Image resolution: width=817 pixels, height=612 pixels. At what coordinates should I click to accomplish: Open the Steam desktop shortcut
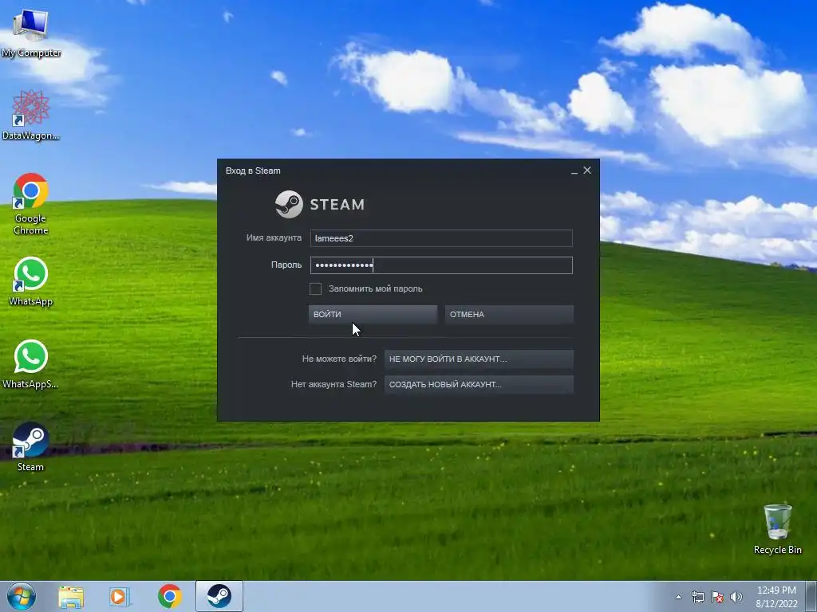[31, 447]
